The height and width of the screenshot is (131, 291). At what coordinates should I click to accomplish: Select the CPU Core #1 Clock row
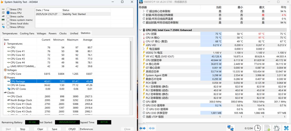[48, 104]
